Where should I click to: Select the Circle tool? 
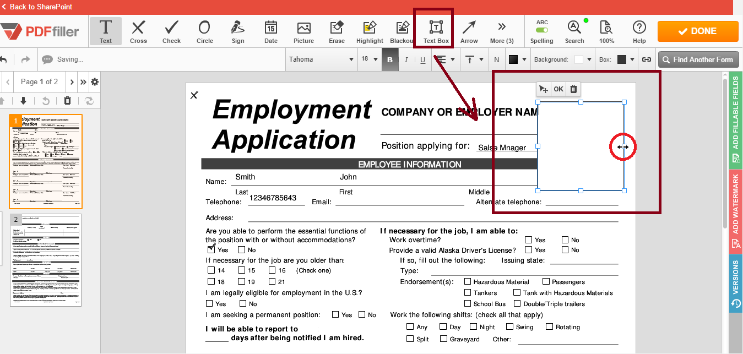(x=204, y=31)
